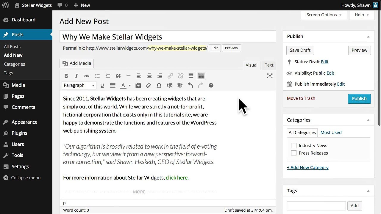381x214 pixels.
Task: Apply Italic formatting in the toolbar
Action: pos(76,76)
